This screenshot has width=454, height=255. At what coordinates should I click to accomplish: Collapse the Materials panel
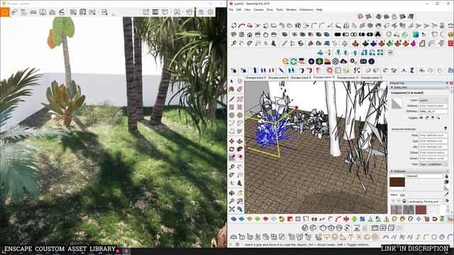(392, 171)
